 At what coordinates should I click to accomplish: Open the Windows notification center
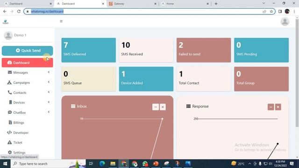(x=292, y=164)
